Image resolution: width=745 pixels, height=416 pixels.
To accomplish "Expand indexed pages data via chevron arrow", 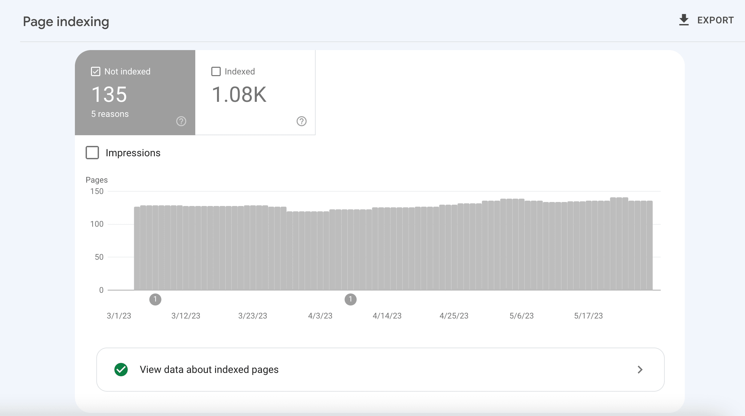I will [x=640, y=370].
